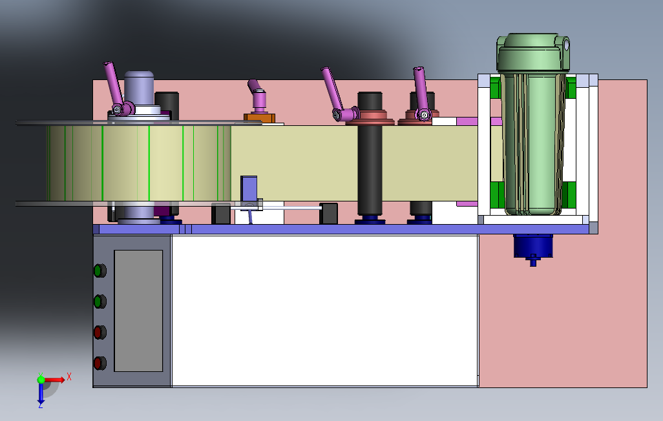The width and height of the screenshot is (663, 421).
Task: Select the second green push button
Action: 100,302
